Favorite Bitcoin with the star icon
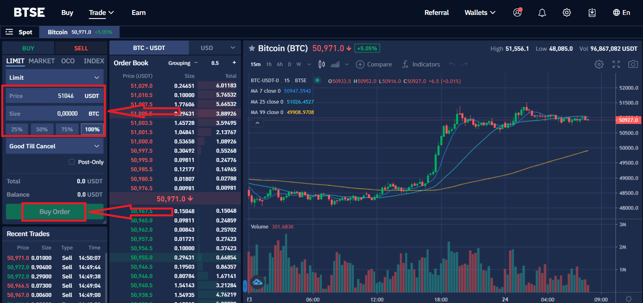 [x=252, y=48]
